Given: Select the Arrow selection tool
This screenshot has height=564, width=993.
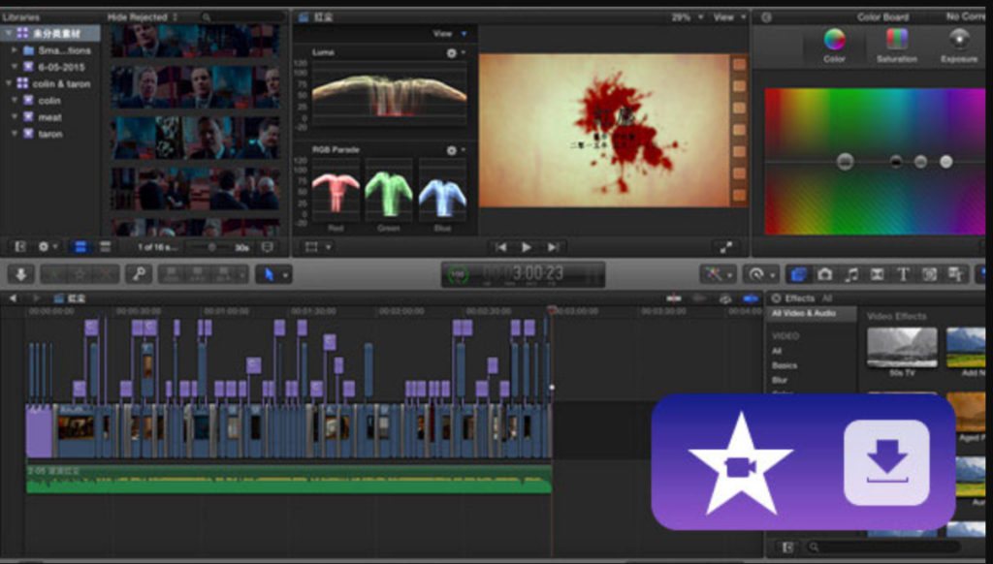Looking at the screenshot, I should click(270, 273).
